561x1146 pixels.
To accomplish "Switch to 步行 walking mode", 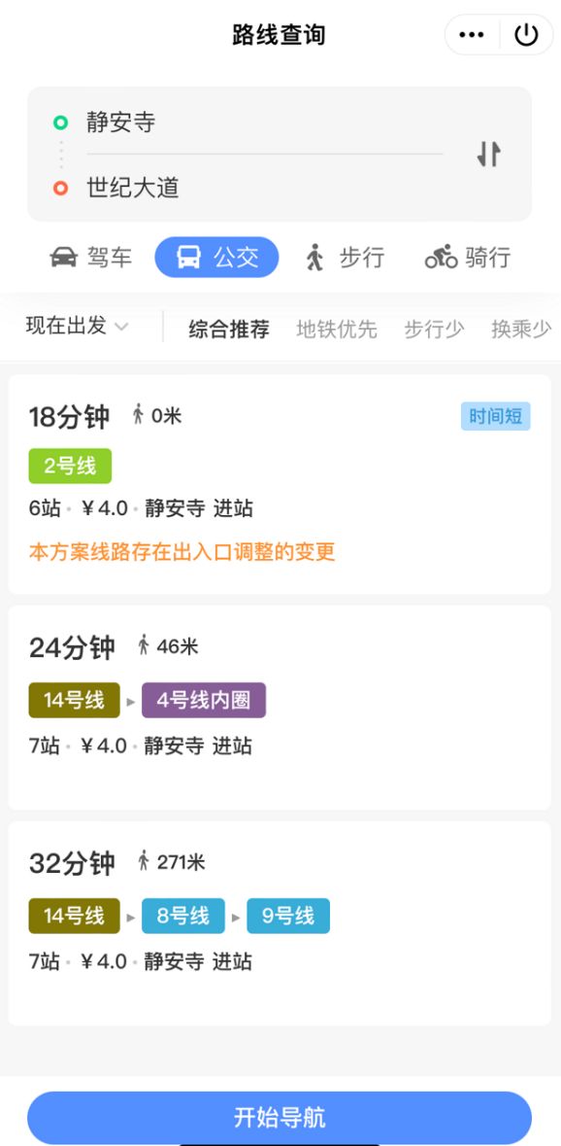I will coord(316,257).
